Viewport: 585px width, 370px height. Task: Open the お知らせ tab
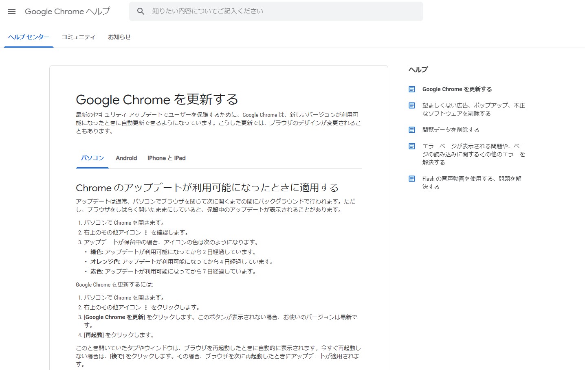point(119,37)
